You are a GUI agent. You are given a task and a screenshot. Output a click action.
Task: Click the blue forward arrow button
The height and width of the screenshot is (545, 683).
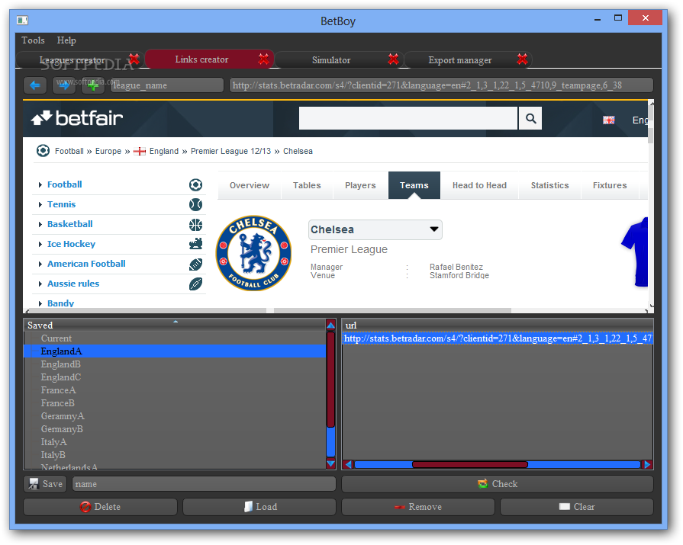64,85
